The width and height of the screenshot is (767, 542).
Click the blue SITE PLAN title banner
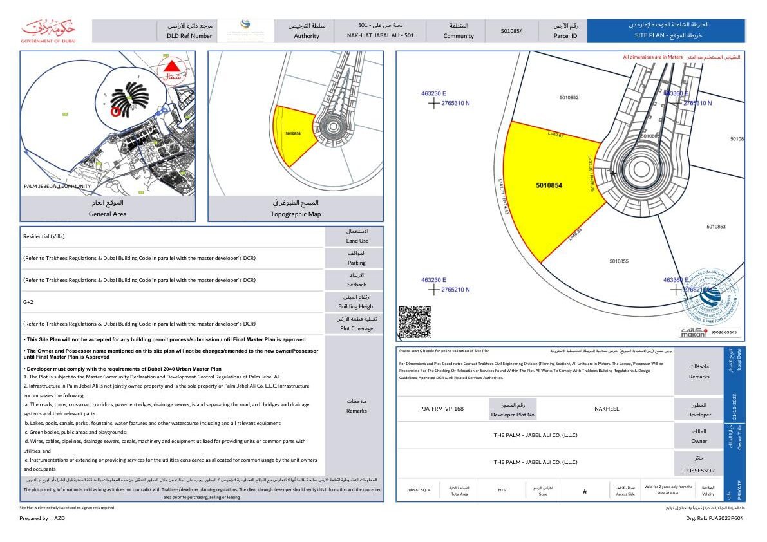click(x=666, y=31)
